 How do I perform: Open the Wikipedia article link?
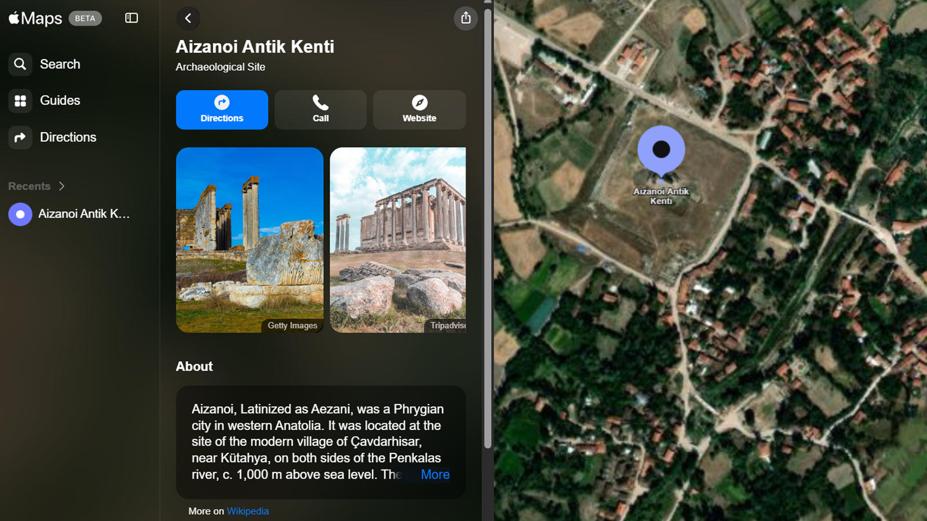pyautogui.click(x=247, y=511)
